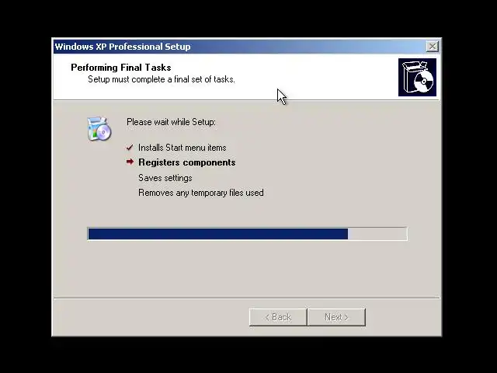
Task: Click the disabled Next button
Action: (336, 317)
